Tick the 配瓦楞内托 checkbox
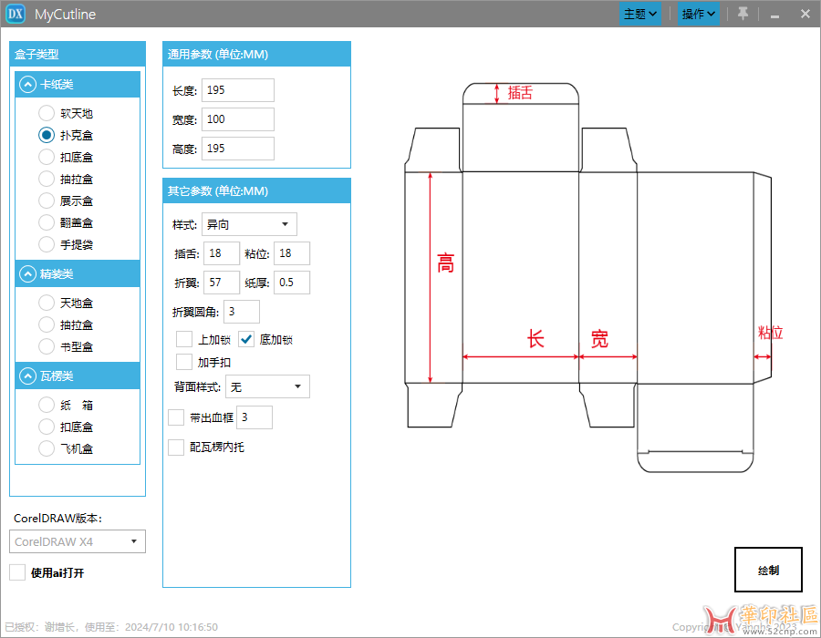 tap(176, 448)
